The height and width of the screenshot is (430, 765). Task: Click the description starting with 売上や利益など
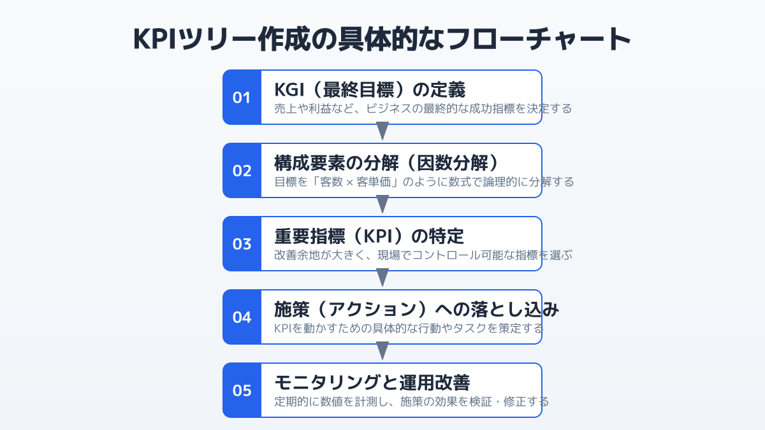(423, 108)
